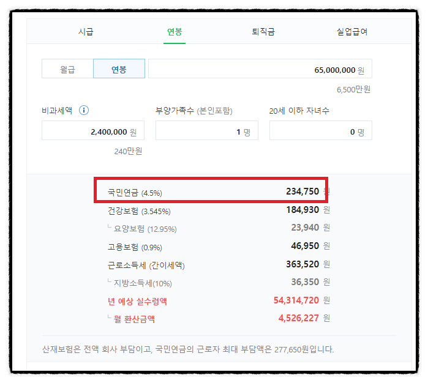The height and width of the screenshot is (383, 428).
Task: Click the 건강보험 (3.545%) label
Action: 139,211
